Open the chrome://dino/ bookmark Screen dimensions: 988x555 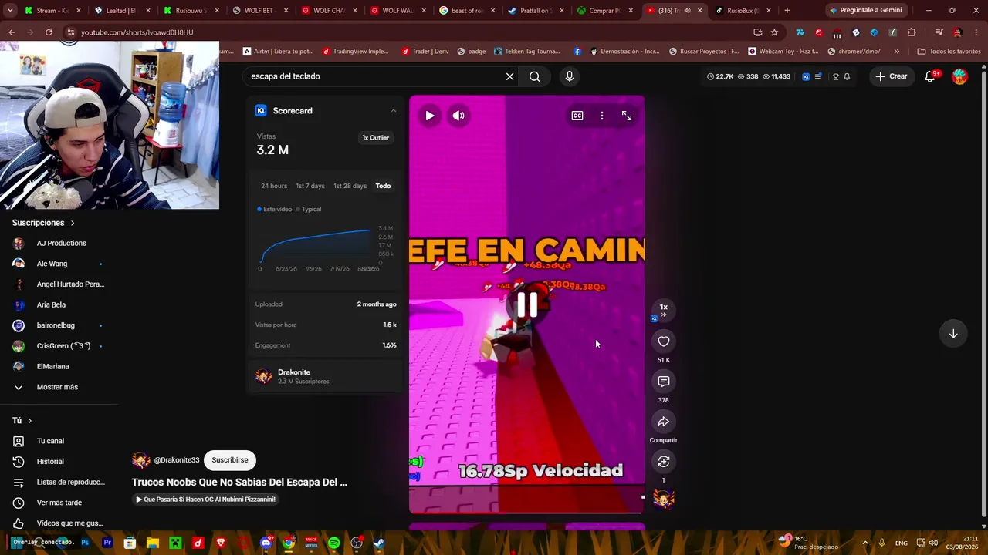[853, 52]
